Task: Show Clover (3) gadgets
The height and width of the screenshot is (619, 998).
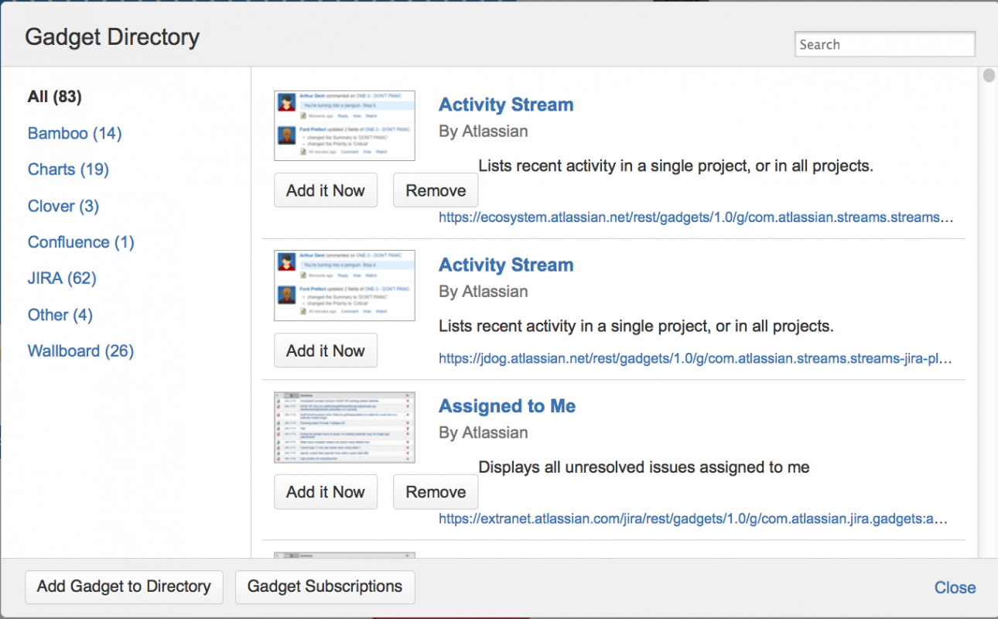Action: (63, 206)
